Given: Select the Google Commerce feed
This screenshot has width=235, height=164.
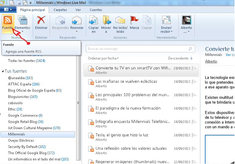Looking at the screenshot, I should [25, 115].
